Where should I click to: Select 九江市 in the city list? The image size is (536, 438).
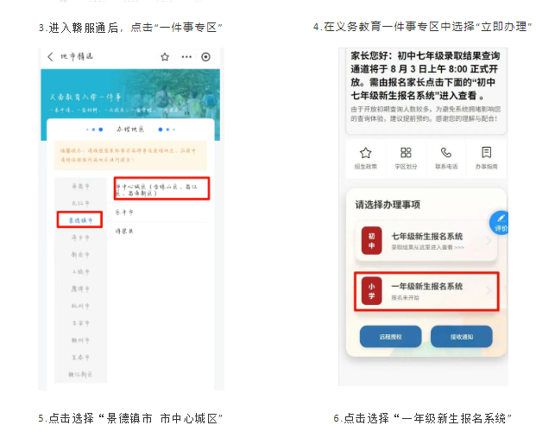[x=82, y=203]
